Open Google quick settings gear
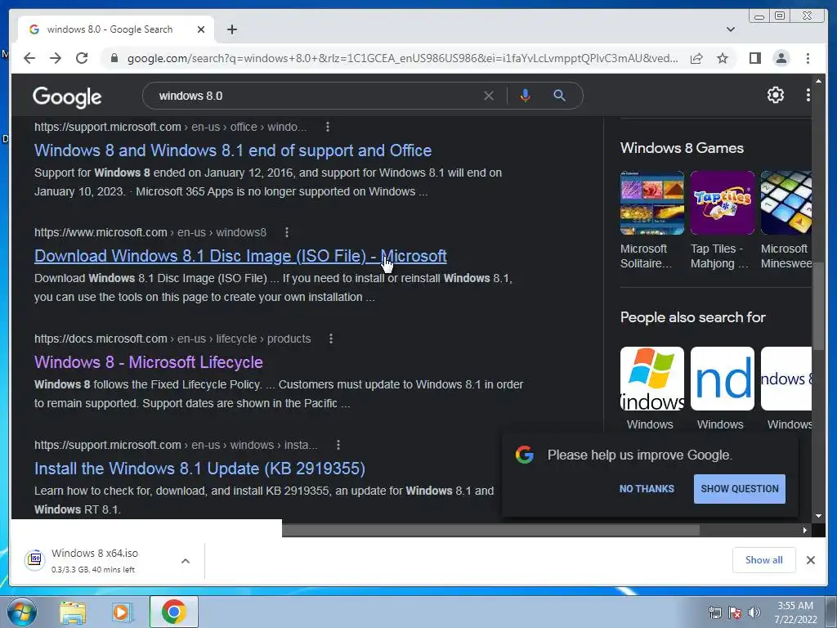The image size is (837, 628). [775, 95]
